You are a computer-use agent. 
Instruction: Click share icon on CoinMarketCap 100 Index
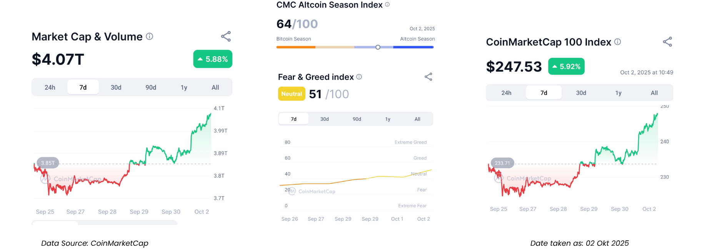pyautogui.click(x=667, y=42)
